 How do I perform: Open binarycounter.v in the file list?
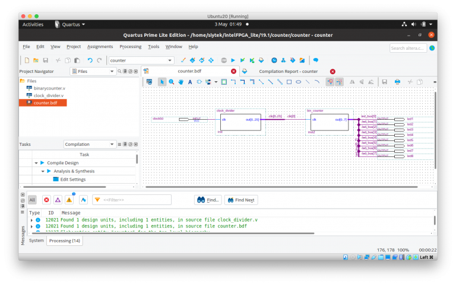point(49,88)
